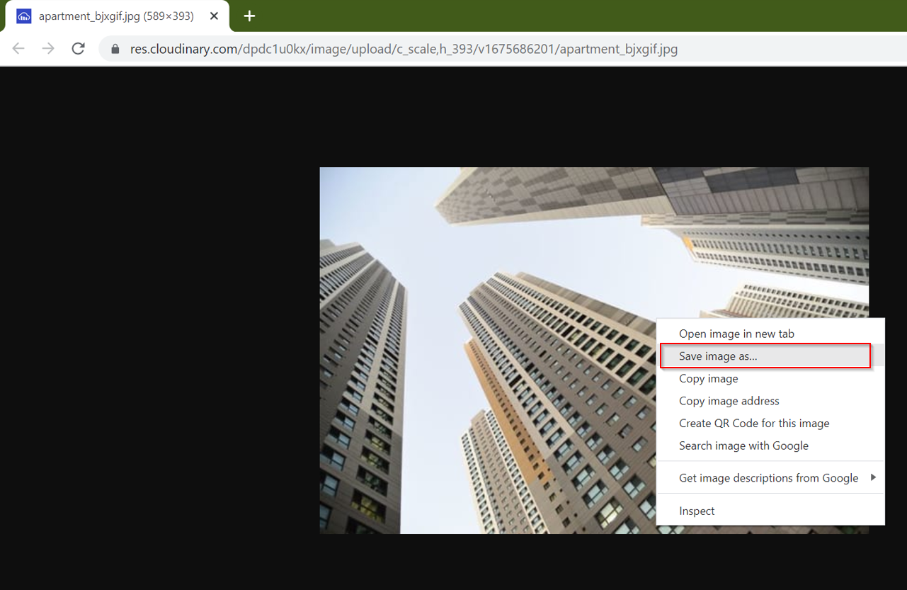Click the browser Back arrow
907x590 pixels.
[x=18, y=49]
